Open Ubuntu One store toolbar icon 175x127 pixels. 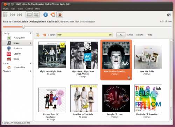[x=53, y=15]
